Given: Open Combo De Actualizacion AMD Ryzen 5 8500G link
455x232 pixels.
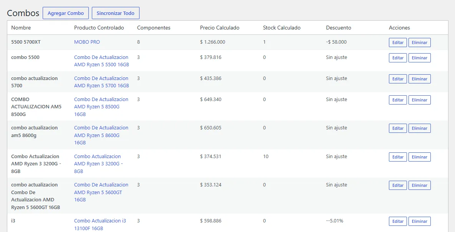Looking at the screenshot, I should pos(101,107).
